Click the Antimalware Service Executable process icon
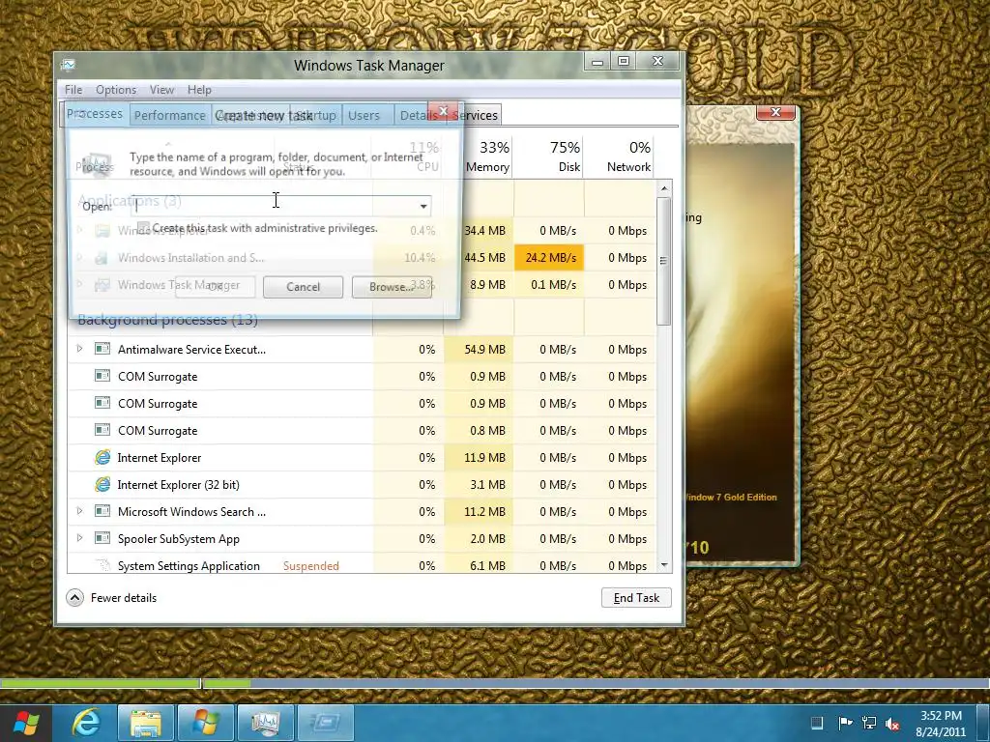Image resolution: width=990 pixels, height=742 pixels. [102, 349]
